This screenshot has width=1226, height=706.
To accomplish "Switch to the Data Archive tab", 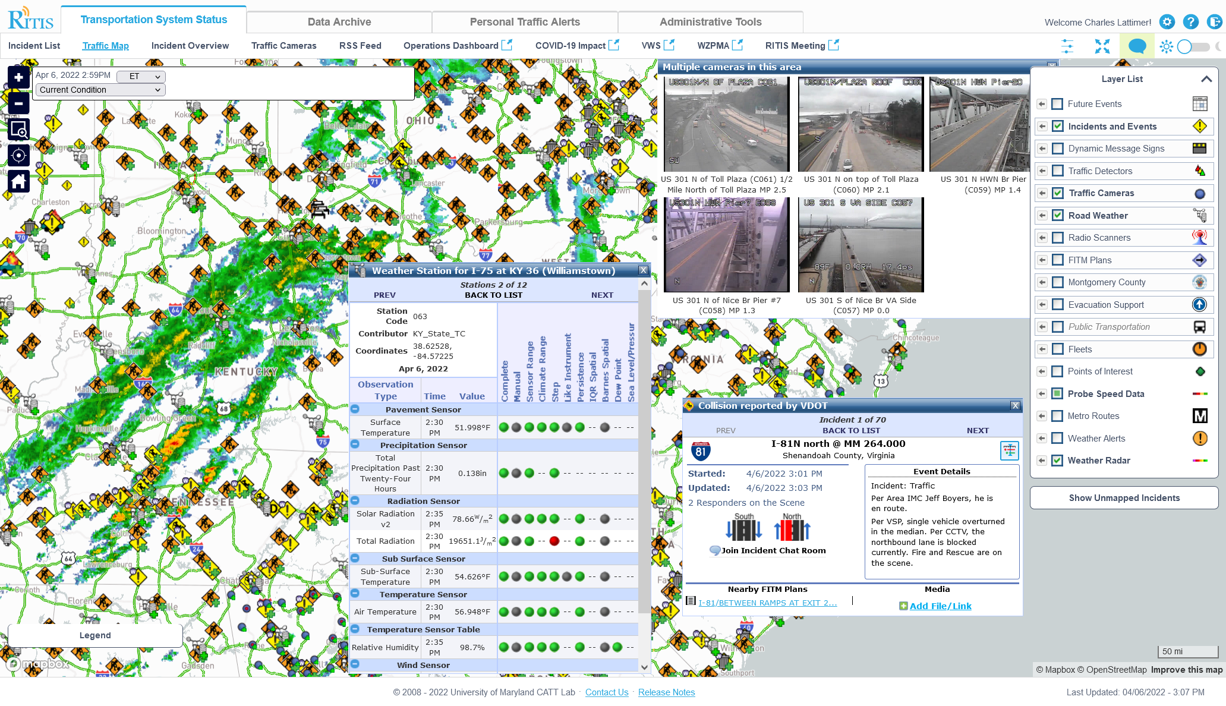I will [339, 22].
